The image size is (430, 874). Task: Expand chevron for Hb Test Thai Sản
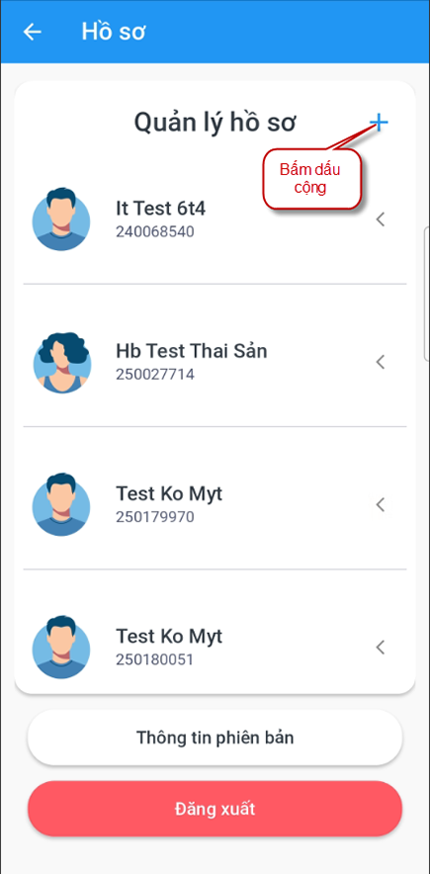click(381, 362)
